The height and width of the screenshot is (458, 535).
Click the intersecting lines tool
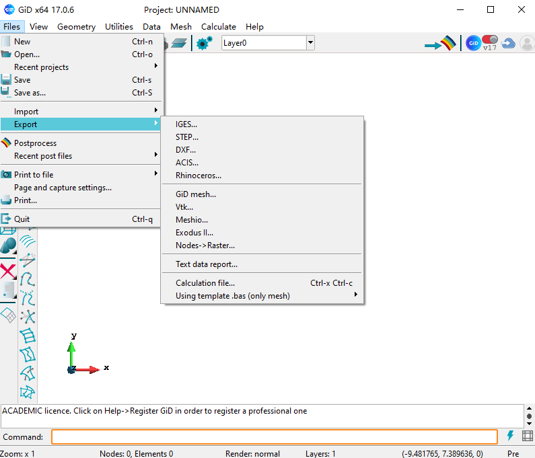(28, 317)
